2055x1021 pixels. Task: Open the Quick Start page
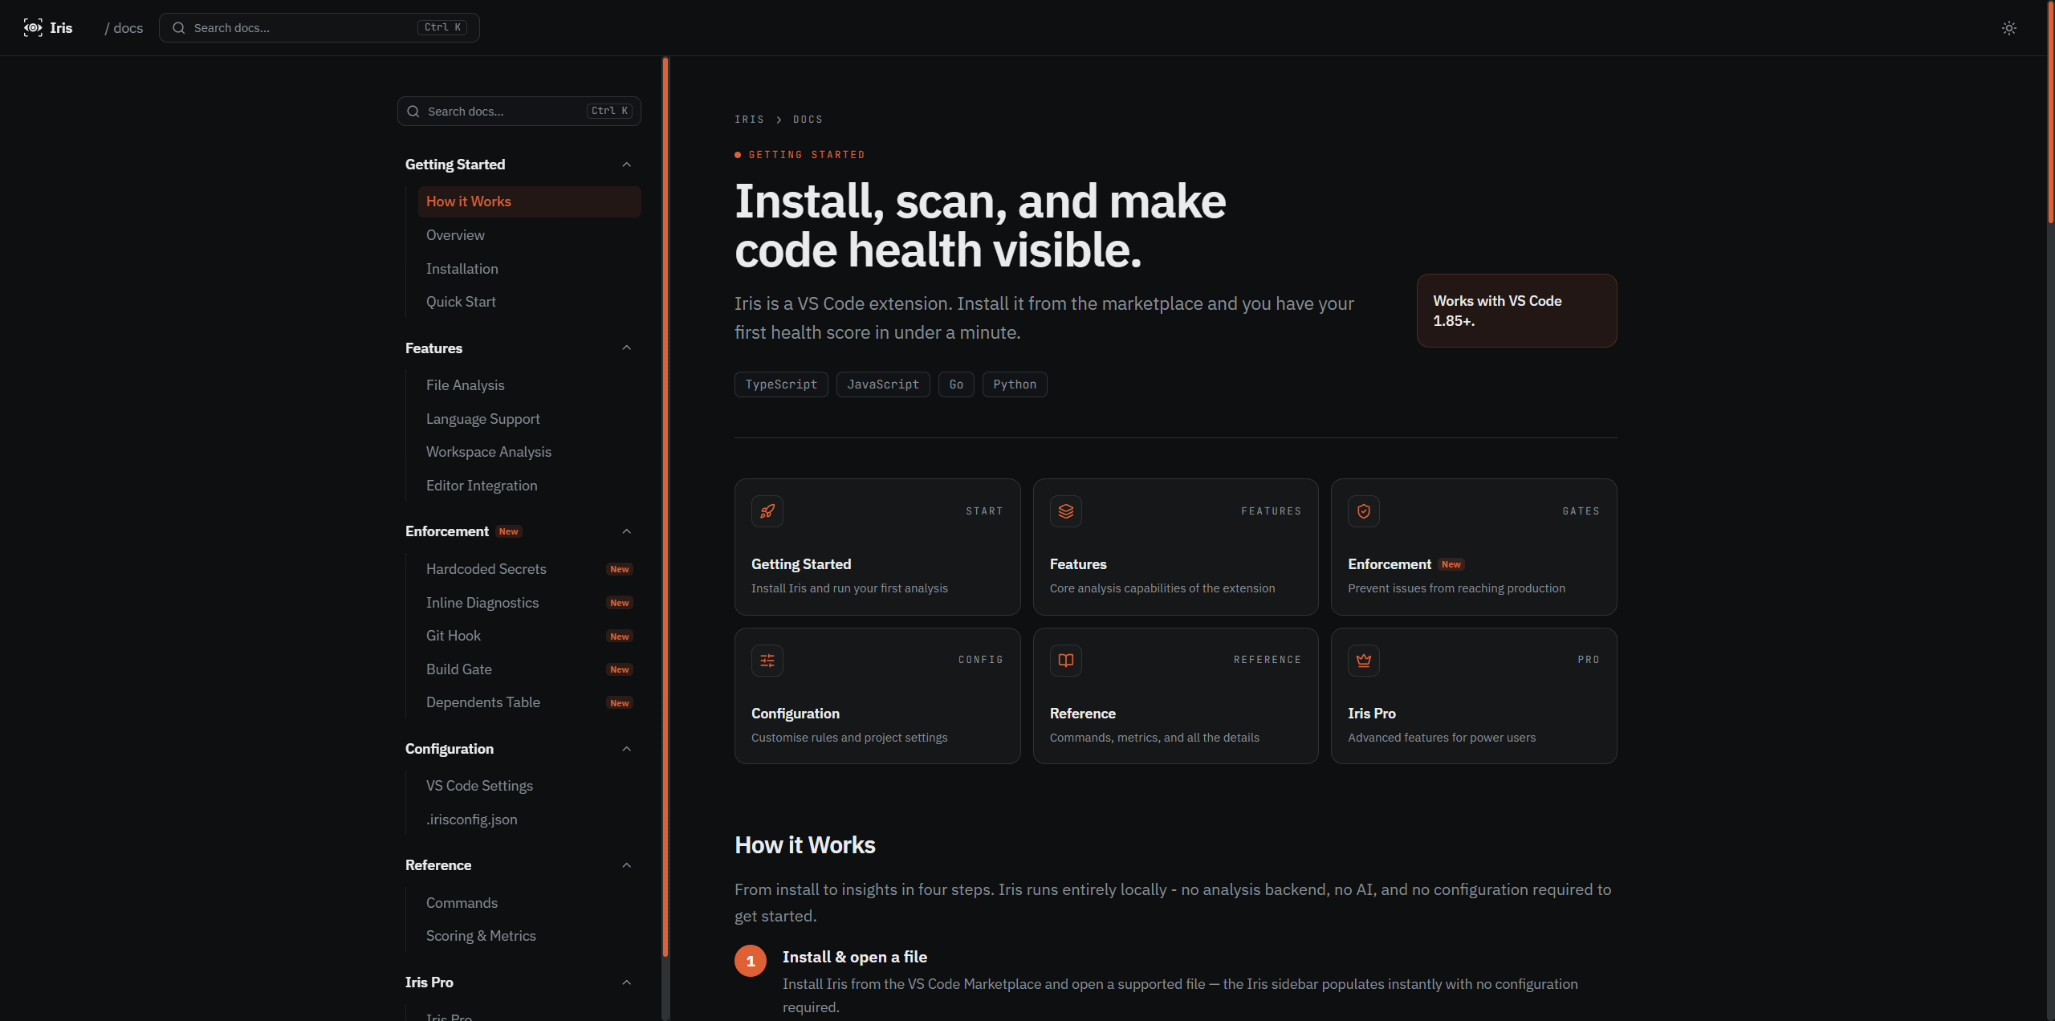[529, 302]
